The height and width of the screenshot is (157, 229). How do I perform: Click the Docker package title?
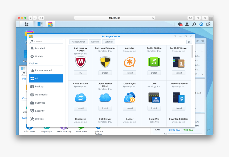pyautogui.click(x=129, y=119)
